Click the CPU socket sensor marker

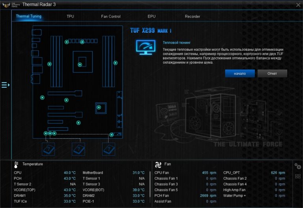pos(80,65)
